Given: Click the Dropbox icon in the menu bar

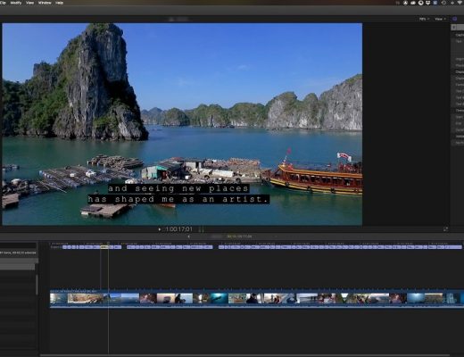Looking at the screenshot, I should point(427,3).
